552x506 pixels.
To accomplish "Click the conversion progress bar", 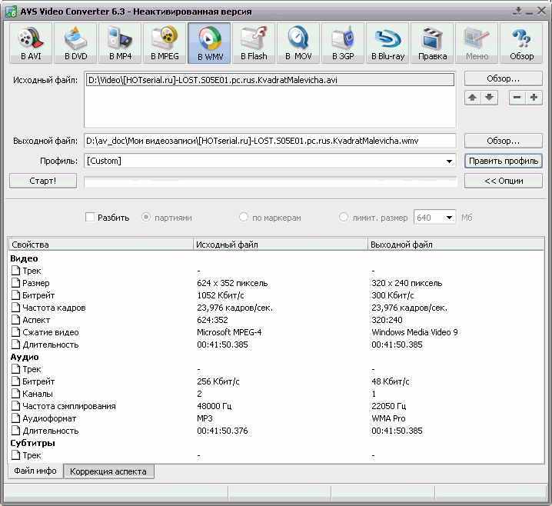I will pos(271,181).
